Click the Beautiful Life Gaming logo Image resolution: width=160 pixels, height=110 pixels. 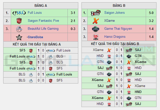coord(19,29)
